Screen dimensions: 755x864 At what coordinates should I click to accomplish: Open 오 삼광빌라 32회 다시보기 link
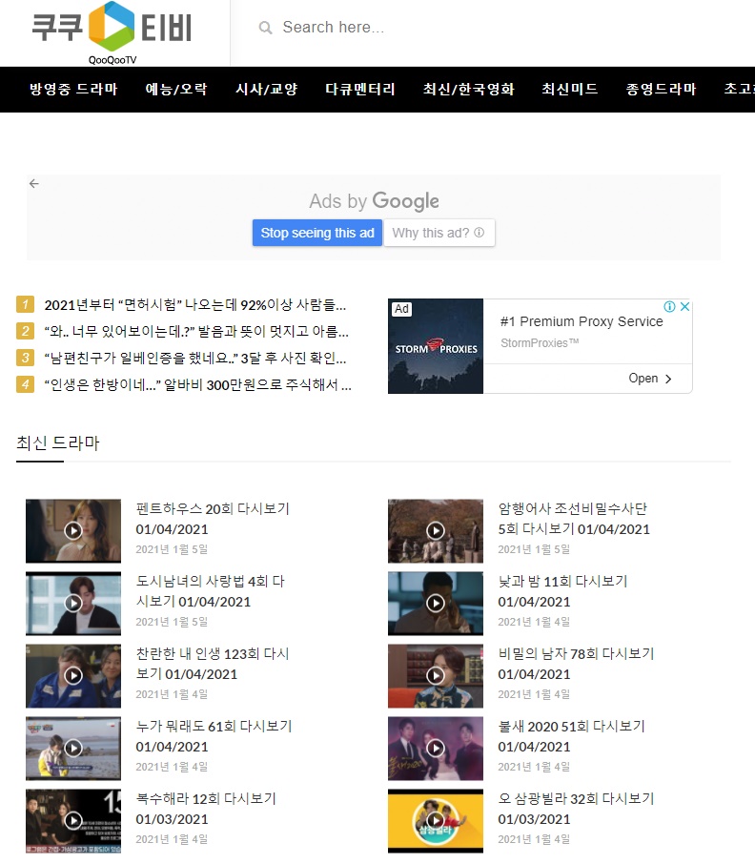click(x=576, y=809)
